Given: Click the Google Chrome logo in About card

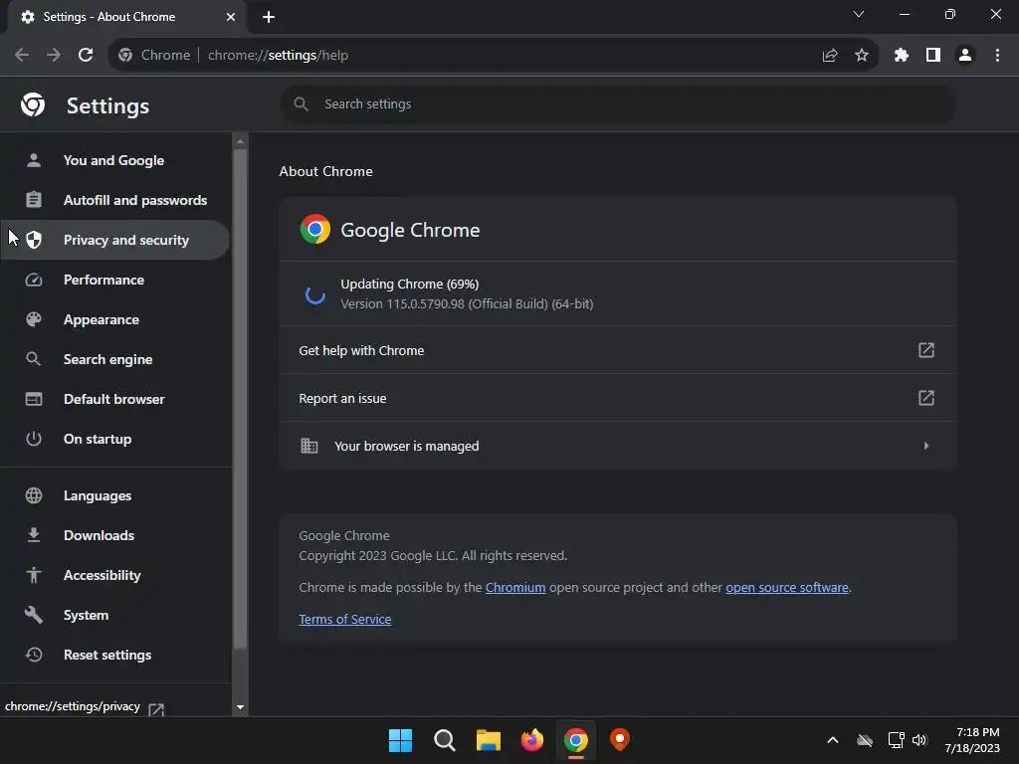Looking at the screenshot, I should (x=315, y=230).
